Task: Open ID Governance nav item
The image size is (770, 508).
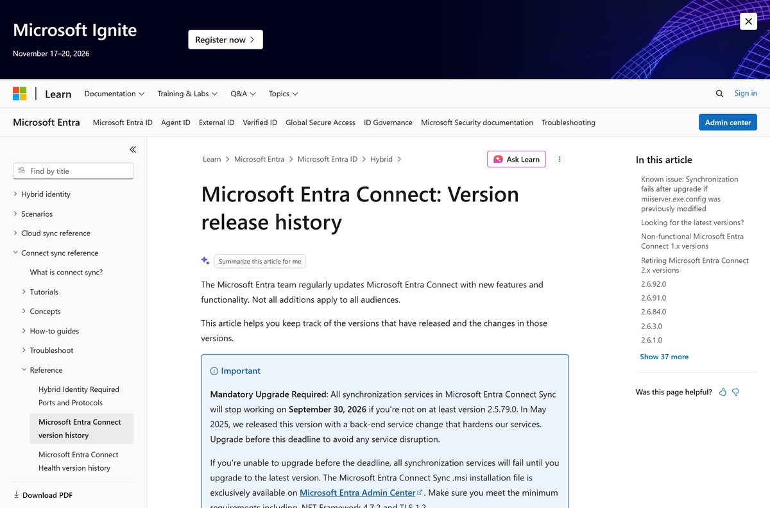Action: tap(388, 123)
